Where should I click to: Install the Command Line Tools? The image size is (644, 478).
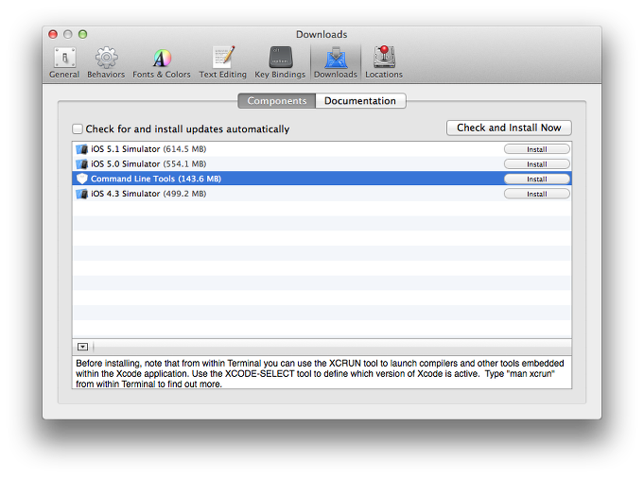point(537,179)
